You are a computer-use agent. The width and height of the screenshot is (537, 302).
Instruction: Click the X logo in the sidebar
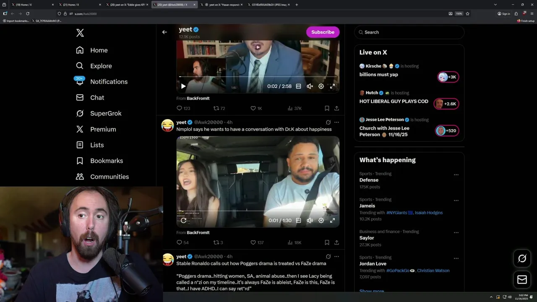click(80, 33)
